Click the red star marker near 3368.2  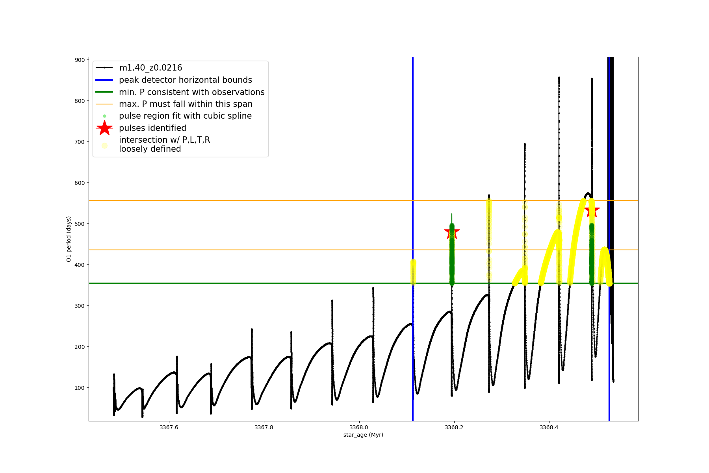pos(452,232)
